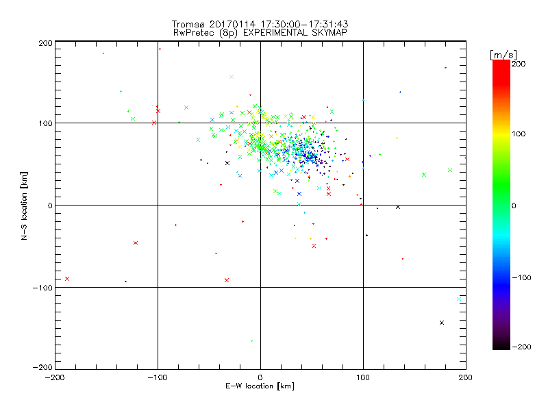Select the isolated yellow X marker near the top center
Screen dimensions: 548x411
[x=232, y=77]
